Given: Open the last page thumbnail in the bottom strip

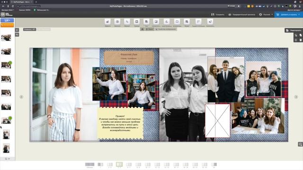Looking at the screenshot, I should click(214, 164).
